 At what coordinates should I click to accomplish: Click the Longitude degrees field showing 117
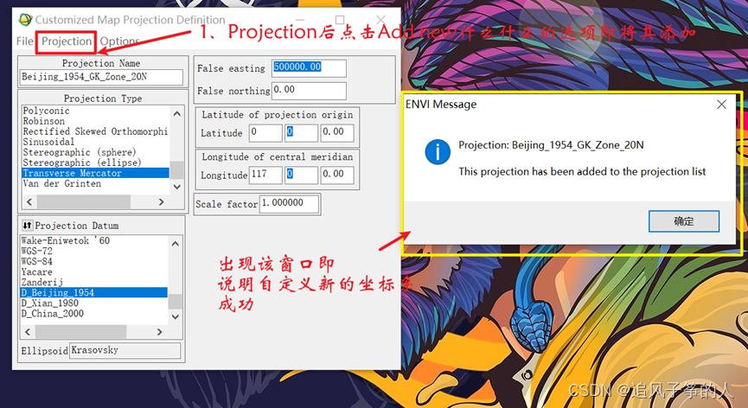click(265, 175)
